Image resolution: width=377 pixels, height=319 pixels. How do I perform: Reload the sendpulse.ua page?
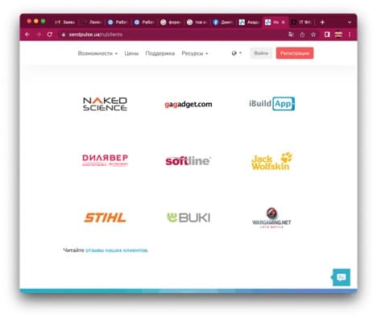(x=50, y=35)
